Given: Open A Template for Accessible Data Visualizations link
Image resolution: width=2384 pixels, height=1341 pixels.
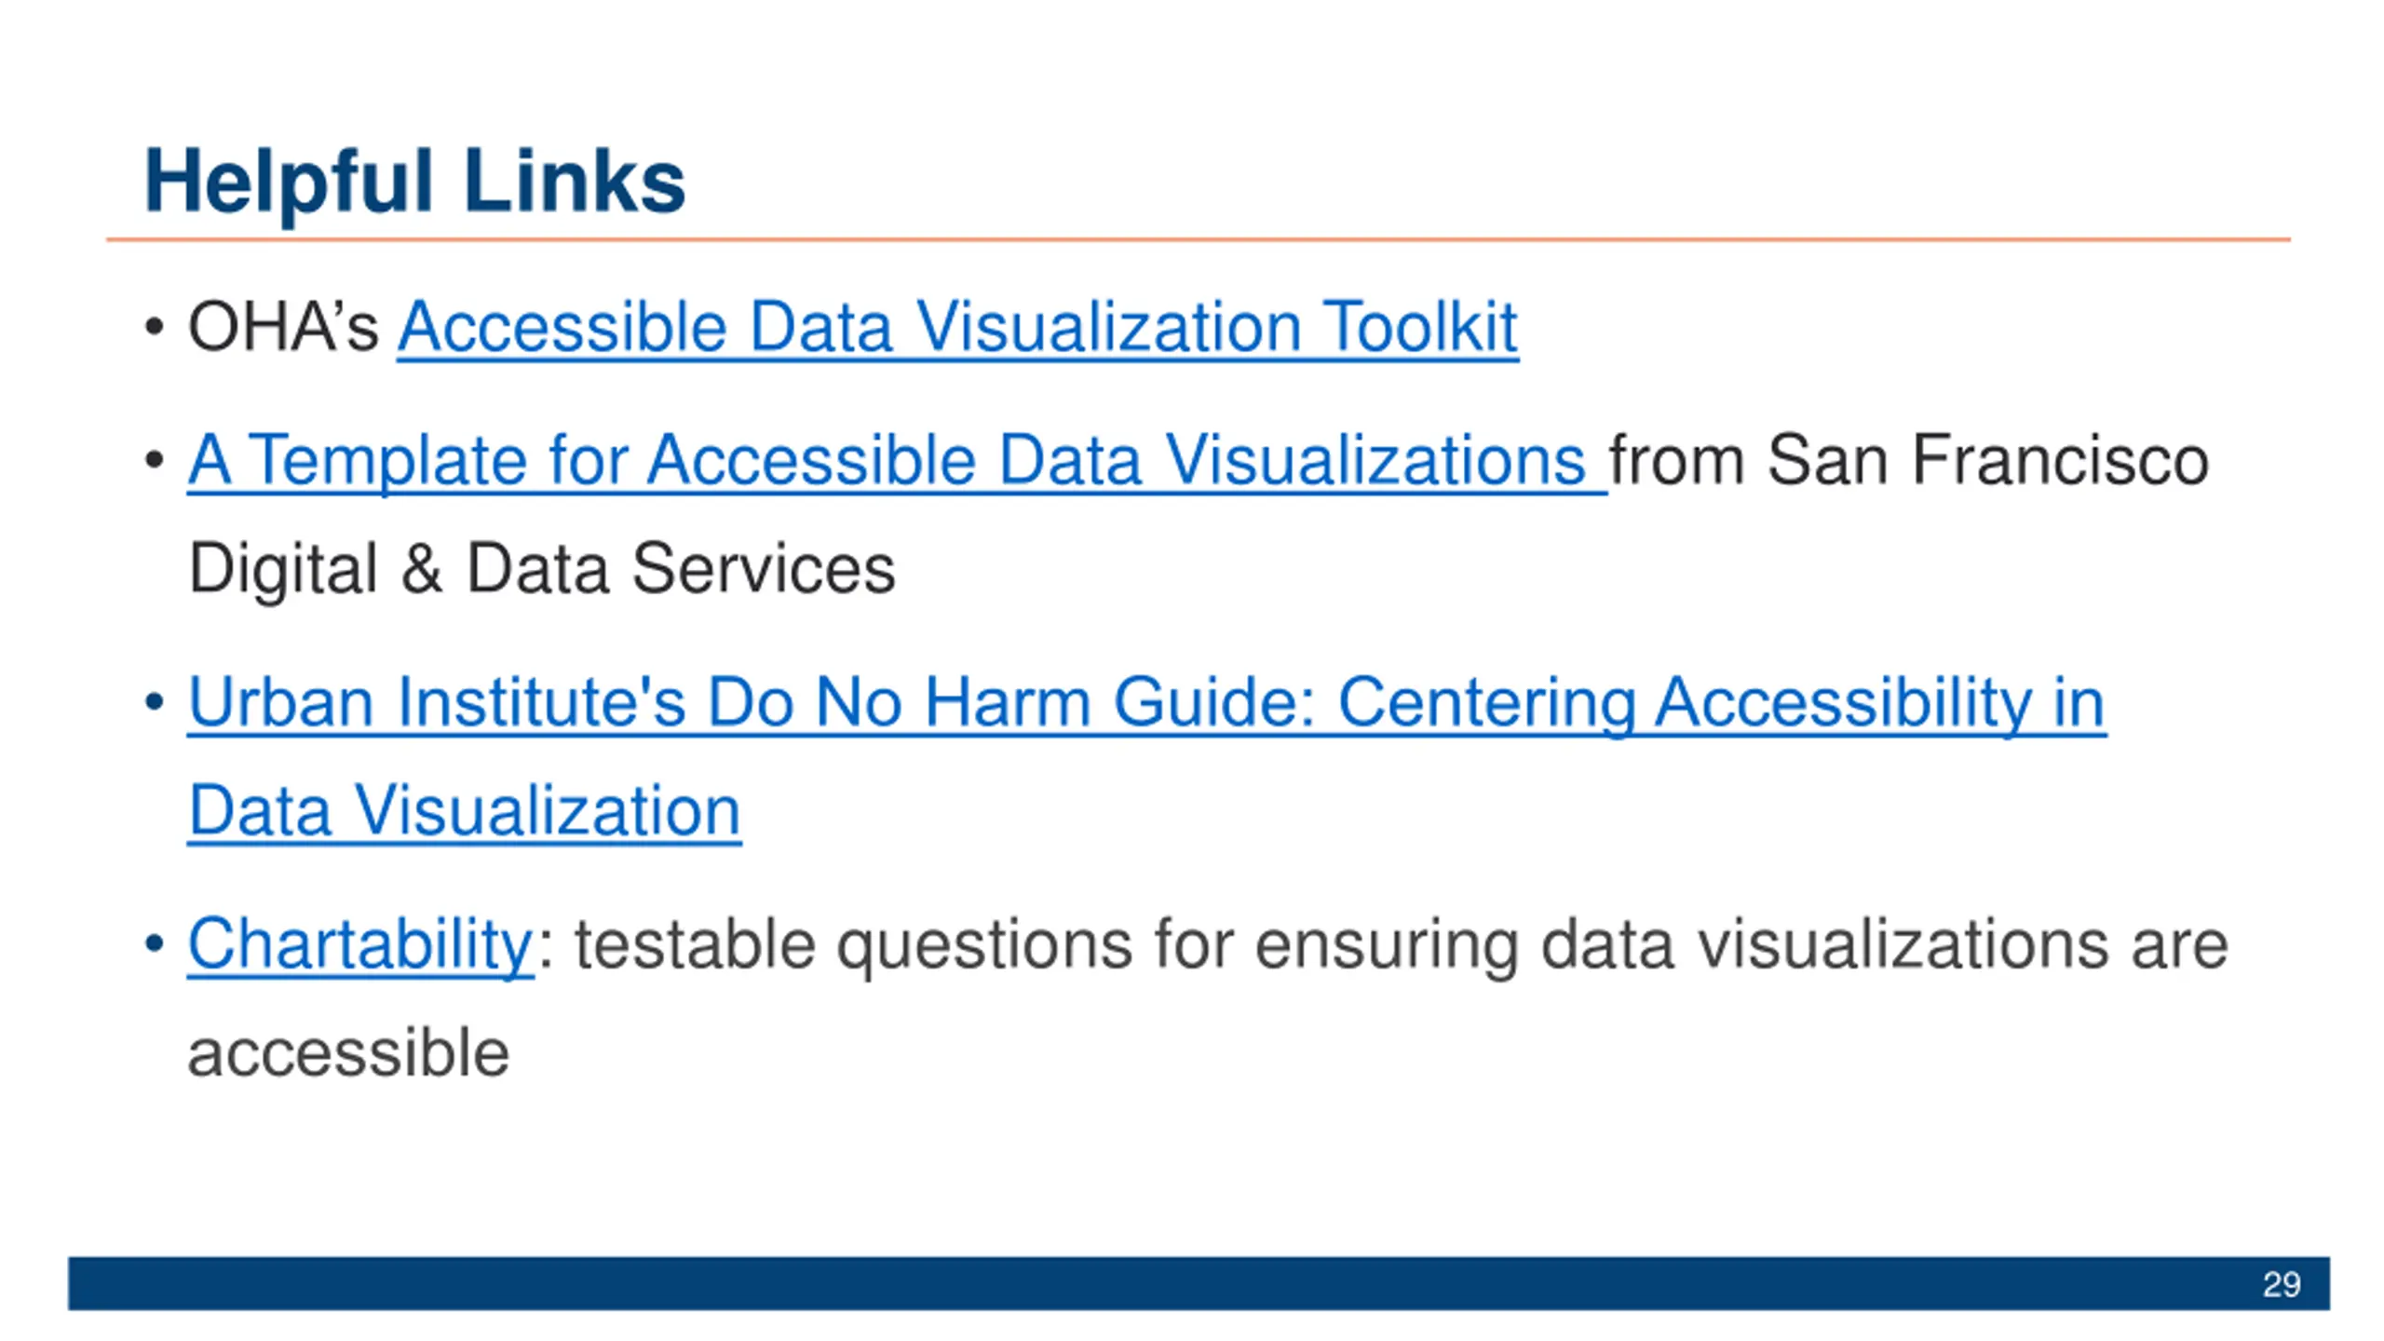Looking at the screenshot, I should 897,460.
